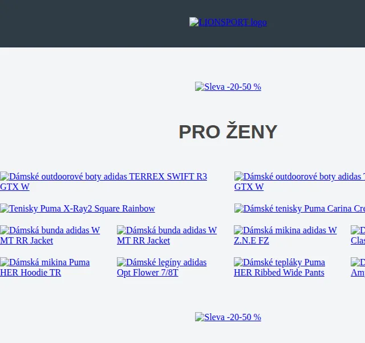
Task: Open the Sleva -20-50 % banner above PRO ŽENY
Action: [228, 86]
